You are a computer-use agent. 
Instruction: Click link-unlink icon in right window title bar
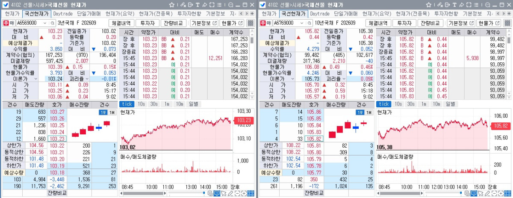(440, 5)
